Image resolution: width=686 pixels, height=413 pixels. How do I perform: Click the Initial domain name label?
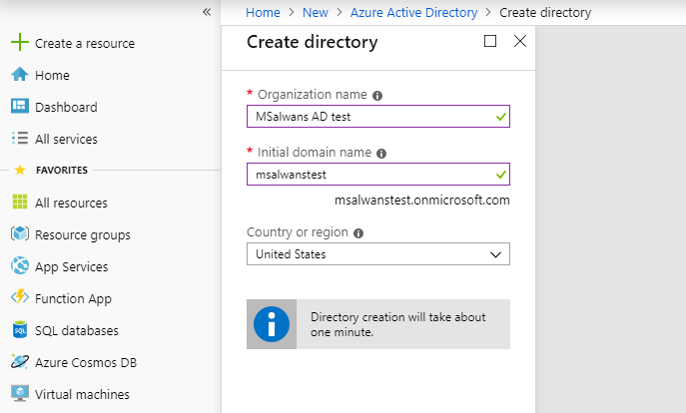tap(315, 152)
